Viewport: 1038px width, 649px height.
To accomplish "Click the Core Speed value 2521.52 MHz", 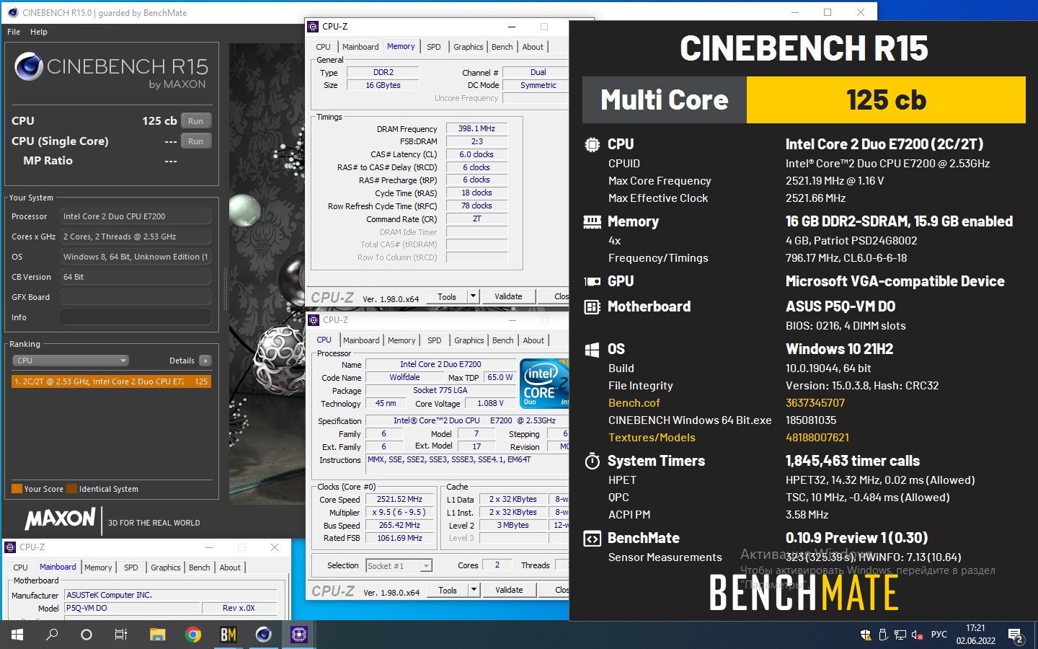I will tap(399, 499).
